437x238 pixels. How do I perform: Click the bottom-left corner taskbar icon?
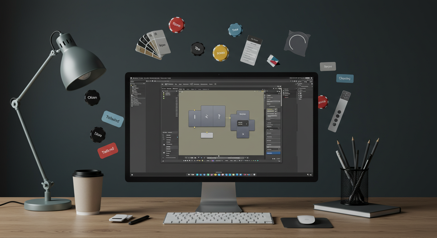132,175
